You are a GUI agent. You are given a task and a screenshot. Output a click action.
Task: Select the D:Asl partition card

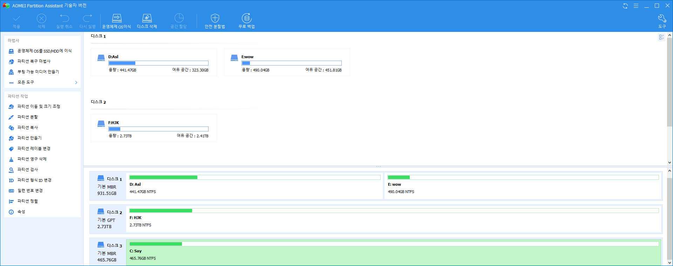pos(154,62)
